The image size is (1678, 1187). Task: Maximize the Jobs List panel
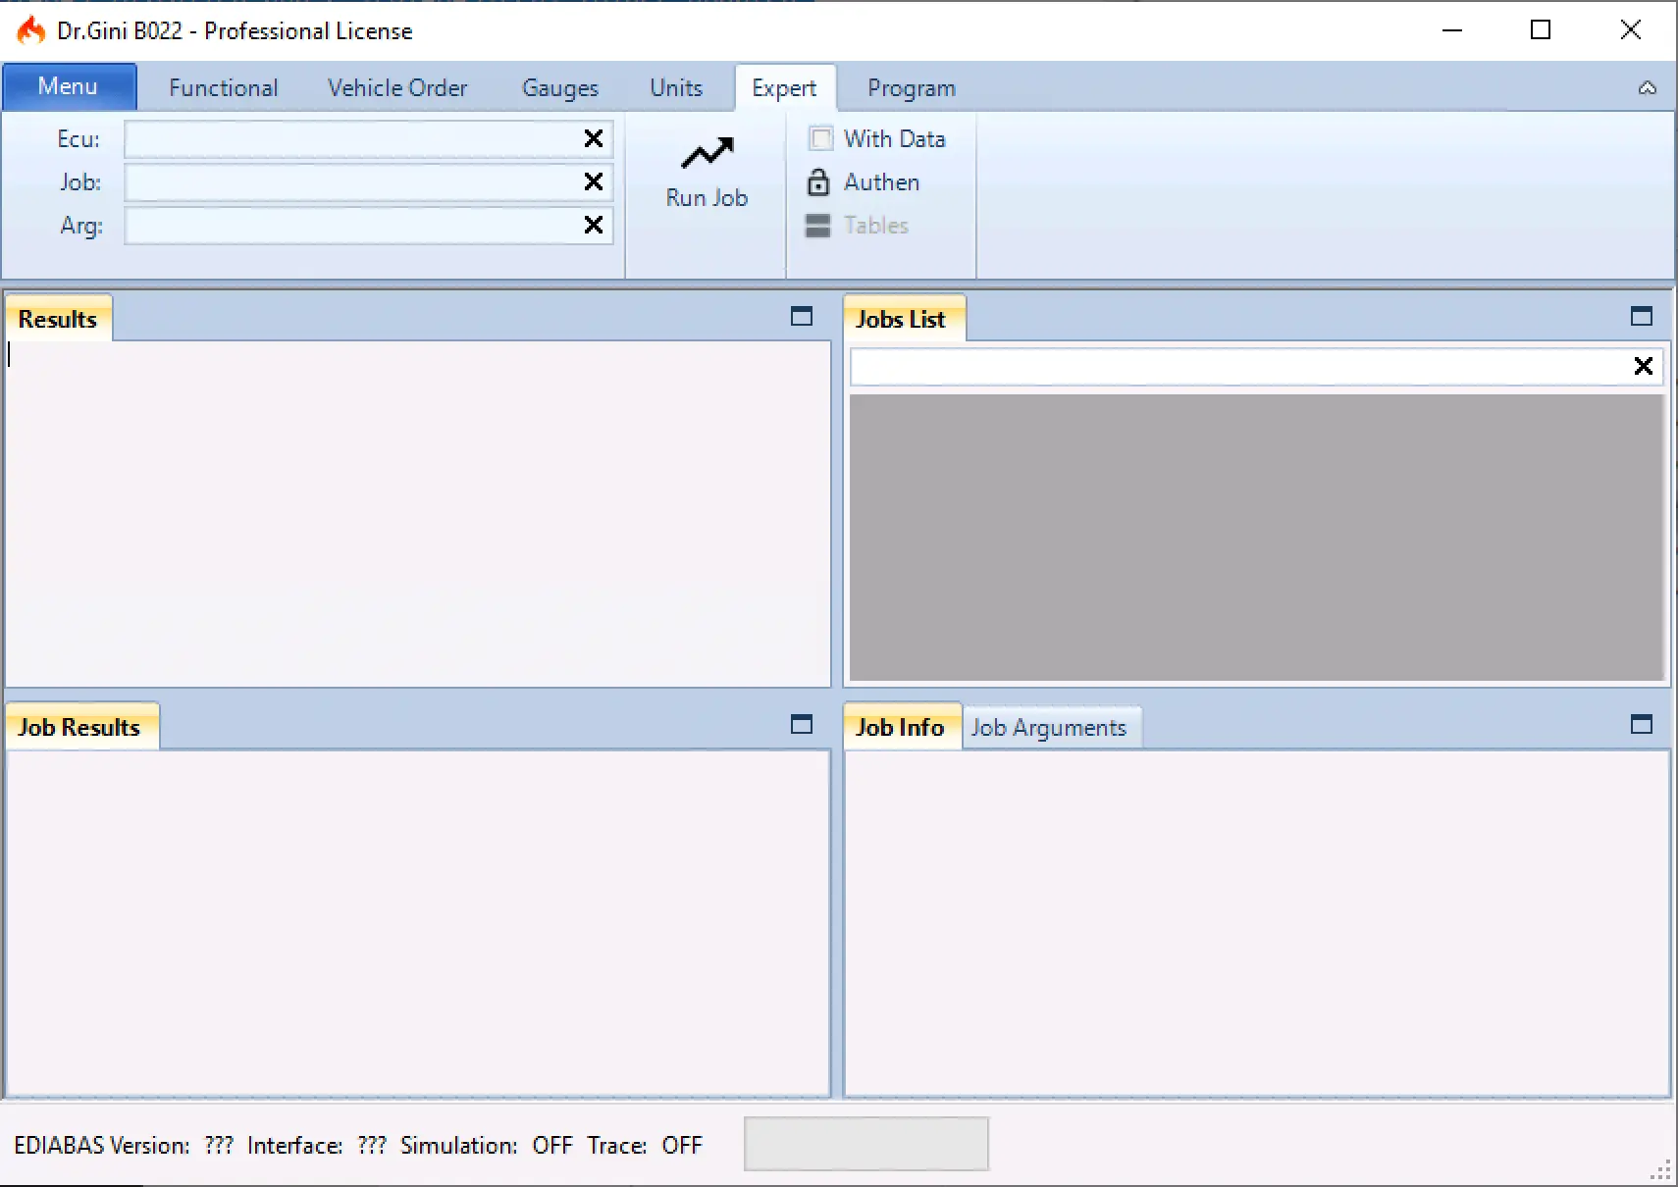click(x=1641, y=316)
